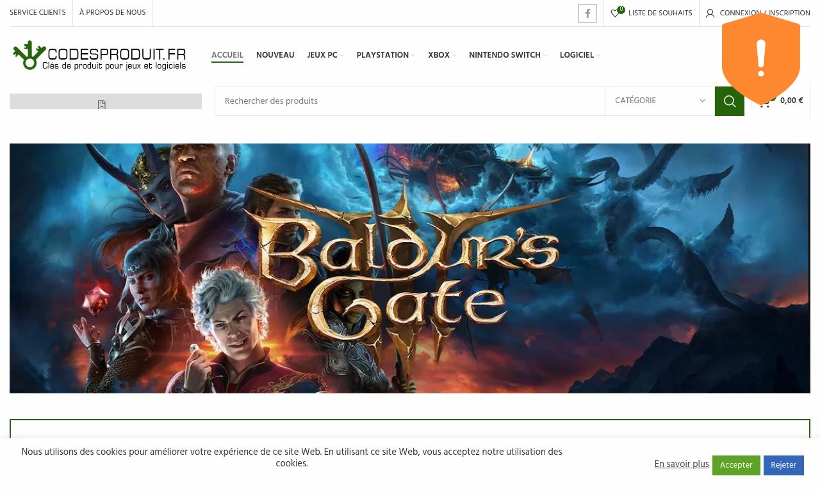The width and height of the screenshot is (820, 492).
Task: Go to the Accueil menu item
Action: coord(227,56)
